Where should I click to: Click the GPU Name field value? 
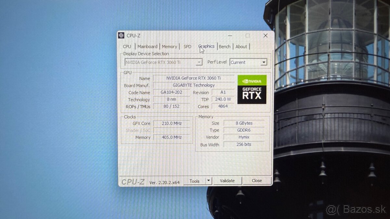point(194,78)
